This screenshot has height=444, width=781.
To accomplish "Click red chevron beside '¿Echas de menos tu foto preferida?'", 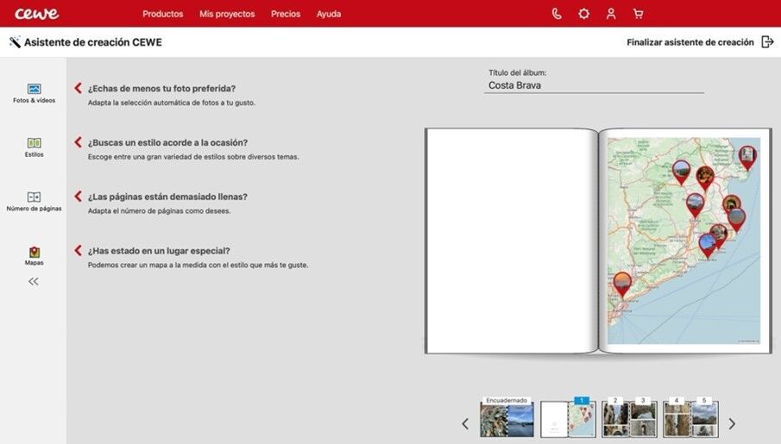I will (78, 88).
